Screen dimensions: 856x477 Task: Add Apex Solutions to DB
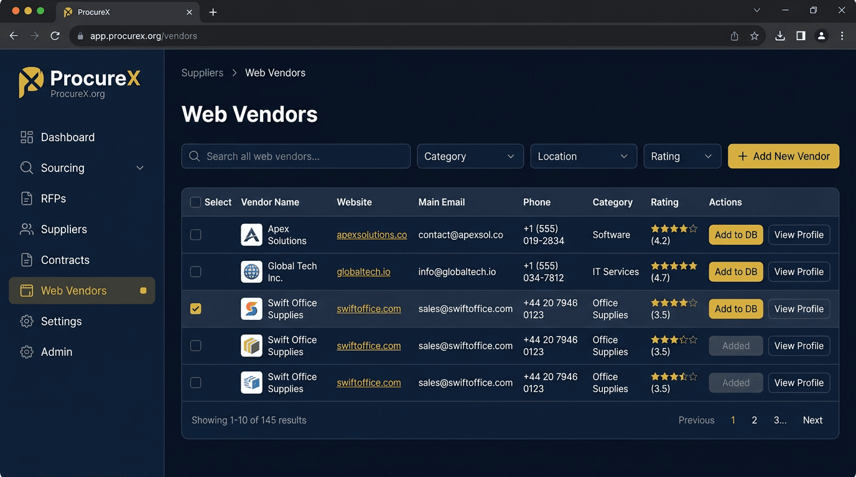point(736,235)
